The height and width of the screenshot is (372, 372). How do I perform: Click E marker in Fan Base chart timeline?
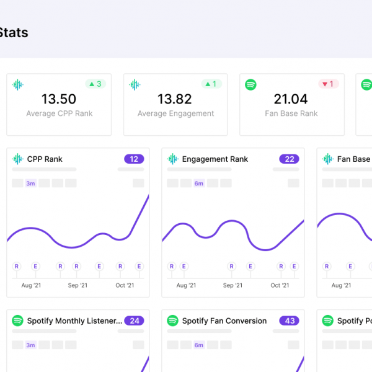click(350, 267)
